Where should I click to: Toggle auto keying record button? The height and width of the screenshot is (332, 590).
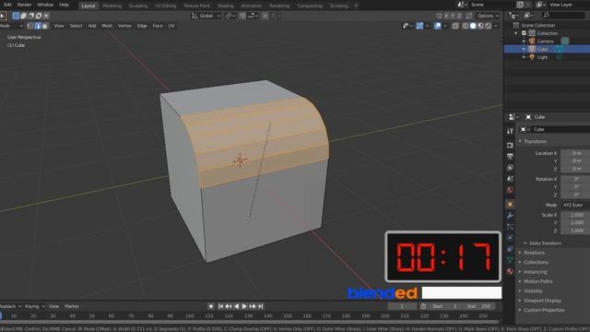tap(211, 306)
